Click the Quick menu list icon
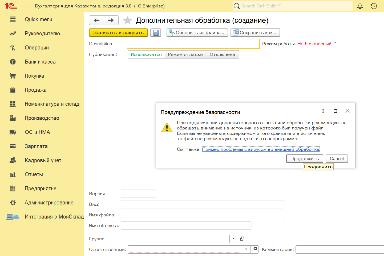384x256 pixels. (13, 19)
